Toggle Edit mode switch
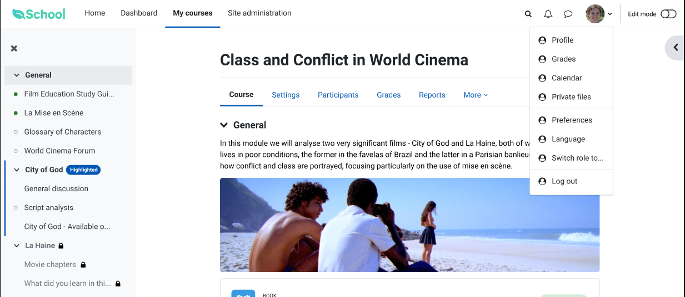This screenshot has height=297, width=685. click(668, 14)
